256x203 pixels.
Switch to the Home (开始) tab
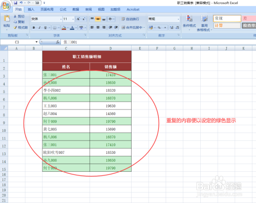pos(18,9)
